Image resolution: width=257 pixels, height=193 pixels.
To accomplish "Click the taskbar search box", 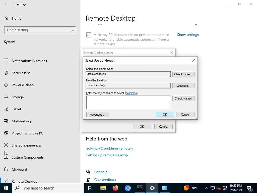I will 48,188.
